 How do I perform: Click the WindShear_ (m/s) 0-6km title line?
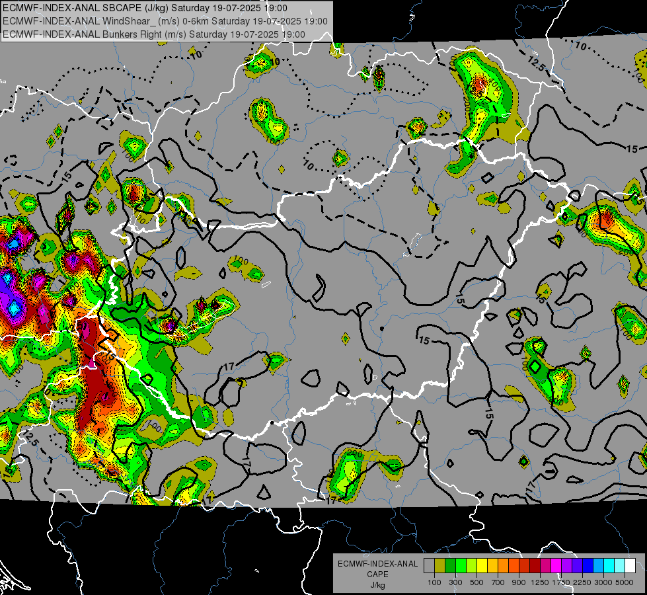165,21
